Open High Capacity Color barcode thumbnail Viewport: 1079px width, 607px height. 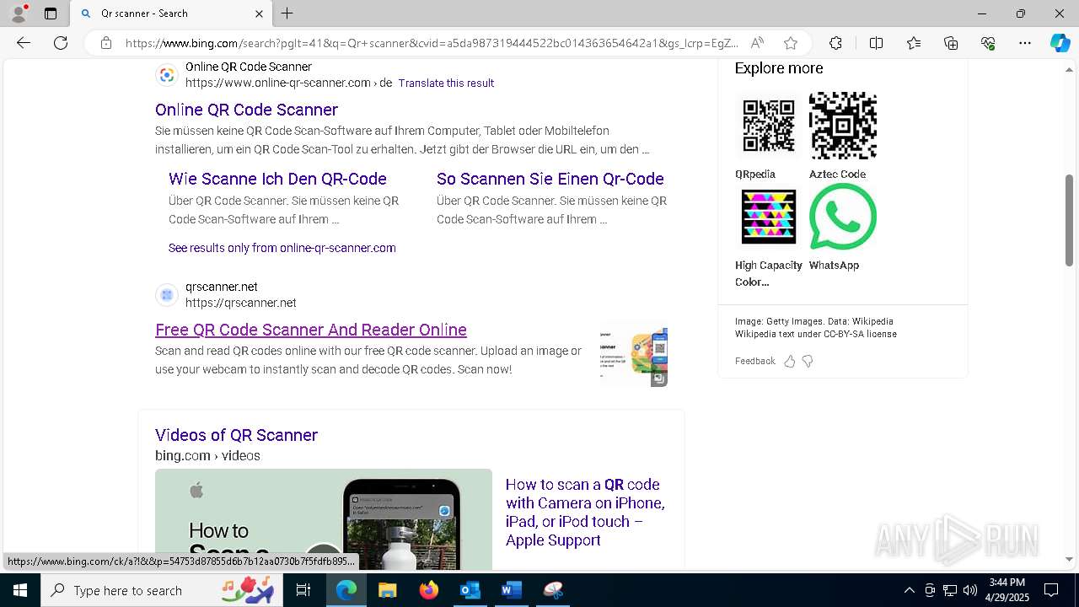click(x=768, y=217)
